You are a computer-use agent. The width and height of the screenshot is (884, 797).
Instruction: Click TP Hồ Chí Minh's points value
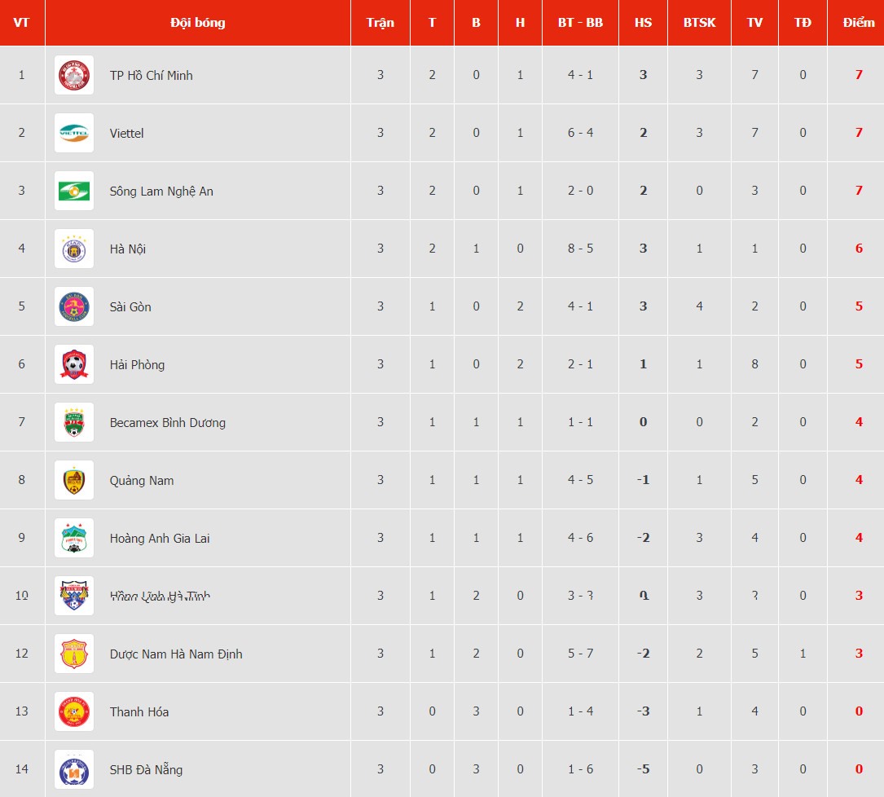pyautogui.click(x=859, y=75)
